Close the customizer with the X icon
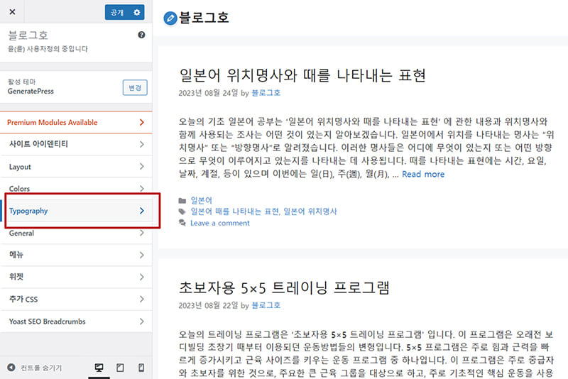The height and width of the screenshot is (379, 568). pos(12,12)
